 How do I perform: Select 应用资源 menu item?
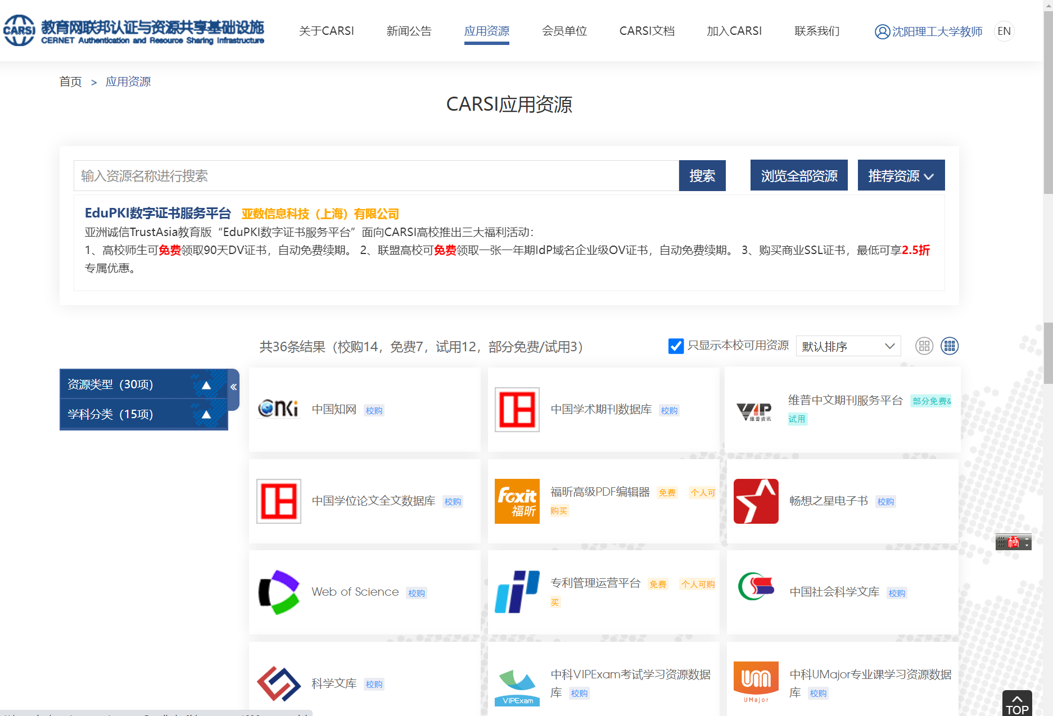point(487,31)
